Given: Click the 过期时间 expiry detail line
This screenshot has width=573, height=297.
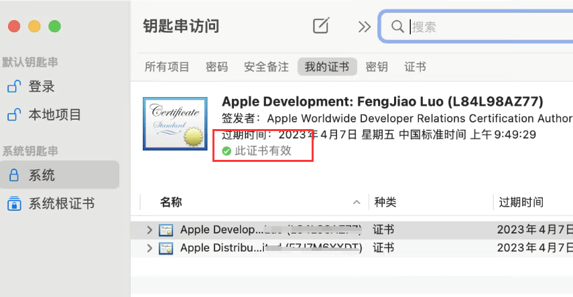Looking at the screenshot, I should (x=379, y=134).
